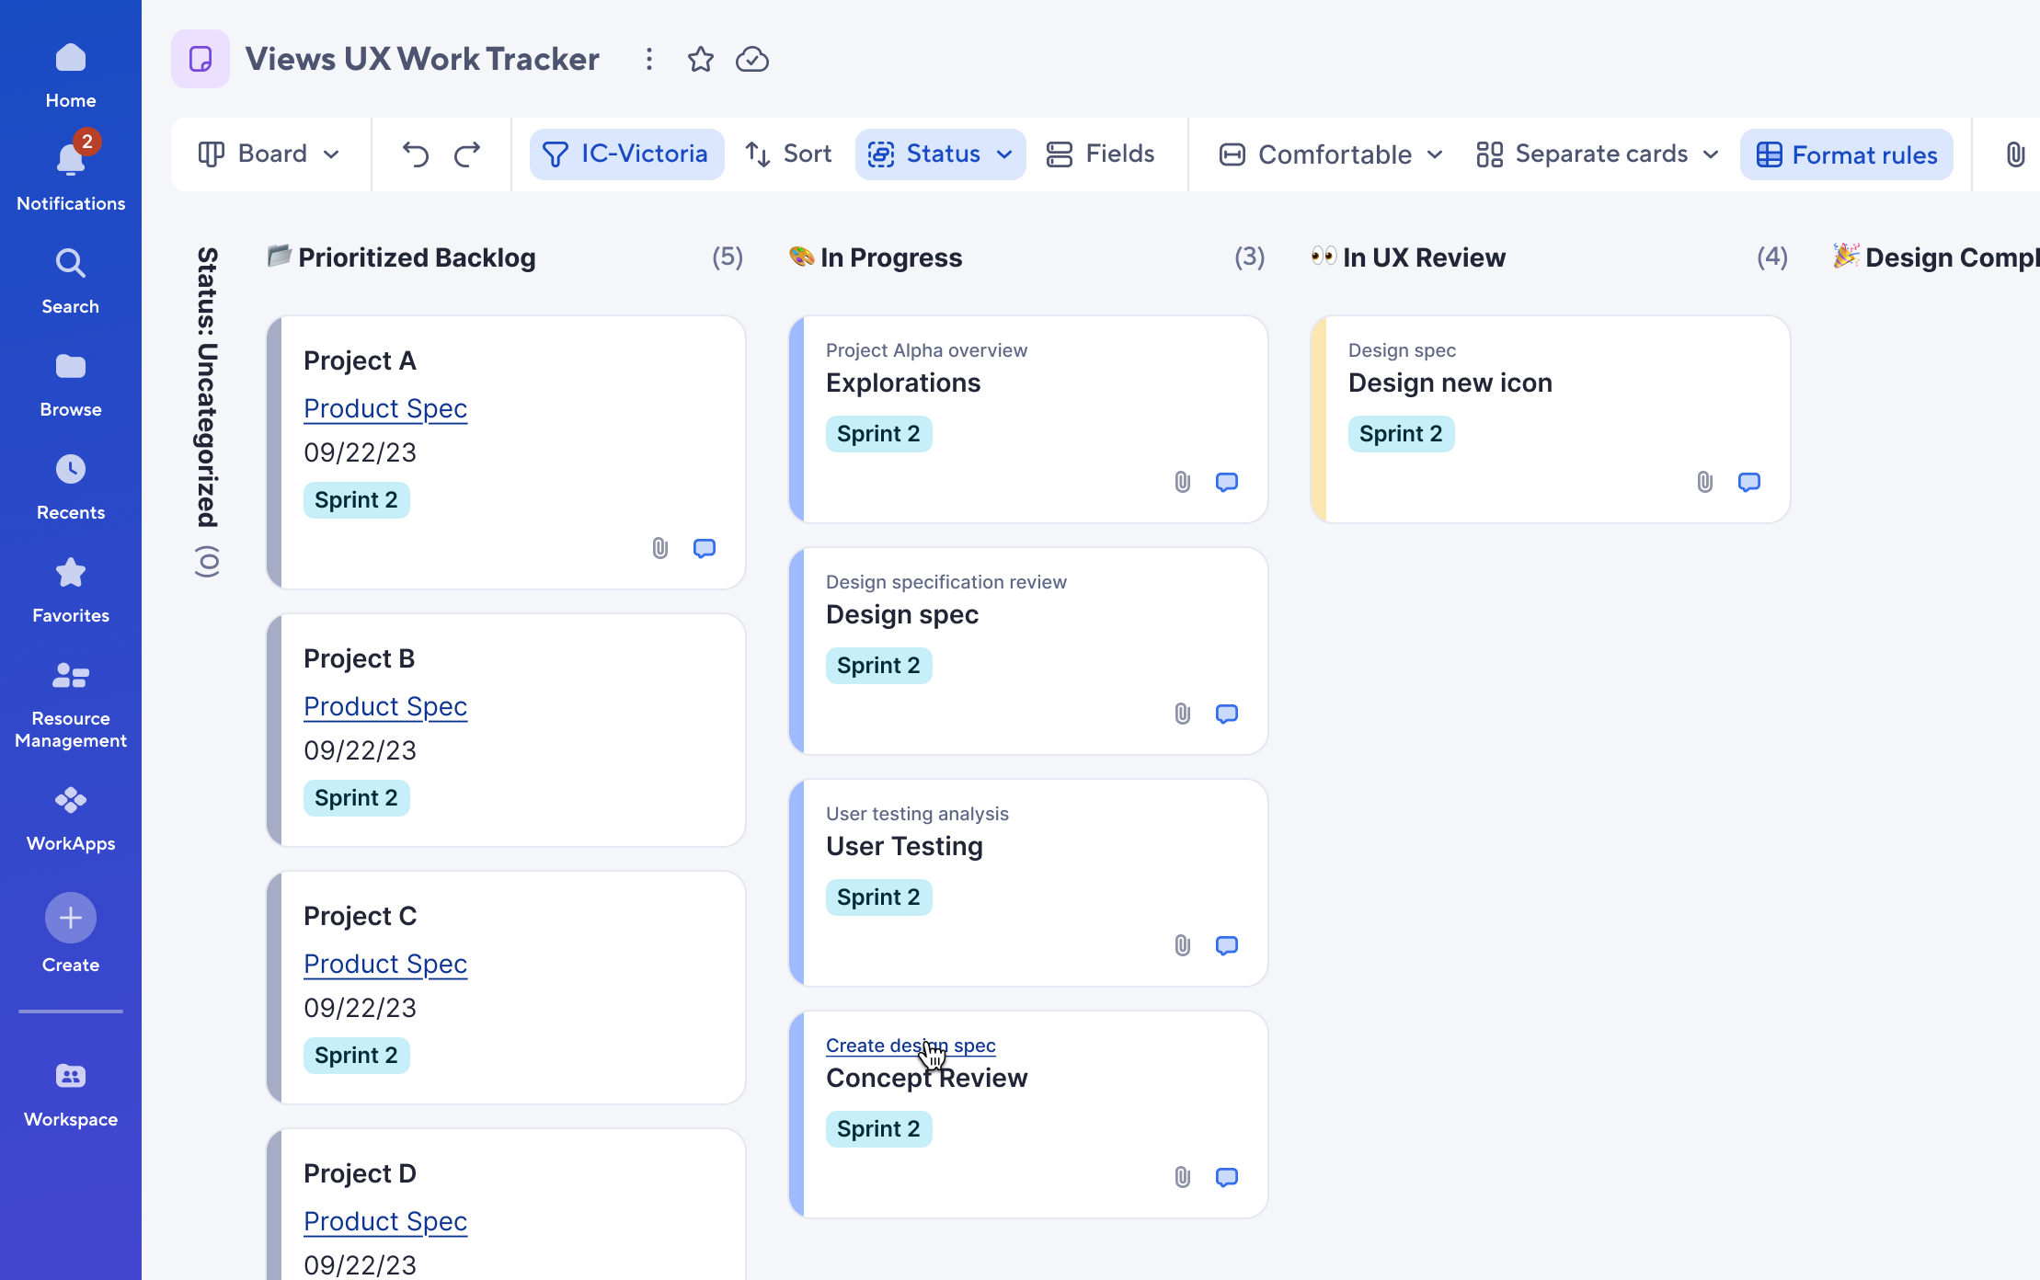Screen dimensions: 2040x1280
Task: Open attachments on Design spec card
Action: tap(1183, 714)
